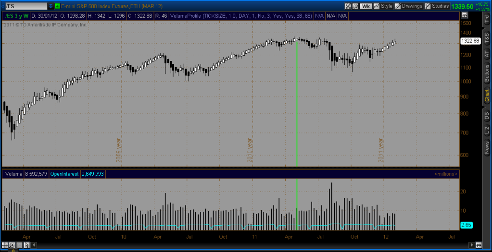The height and width of the screenshot is (252, 492).
Task: Click the green number 4 badge beside the symbol box
Action: [58, 6]
